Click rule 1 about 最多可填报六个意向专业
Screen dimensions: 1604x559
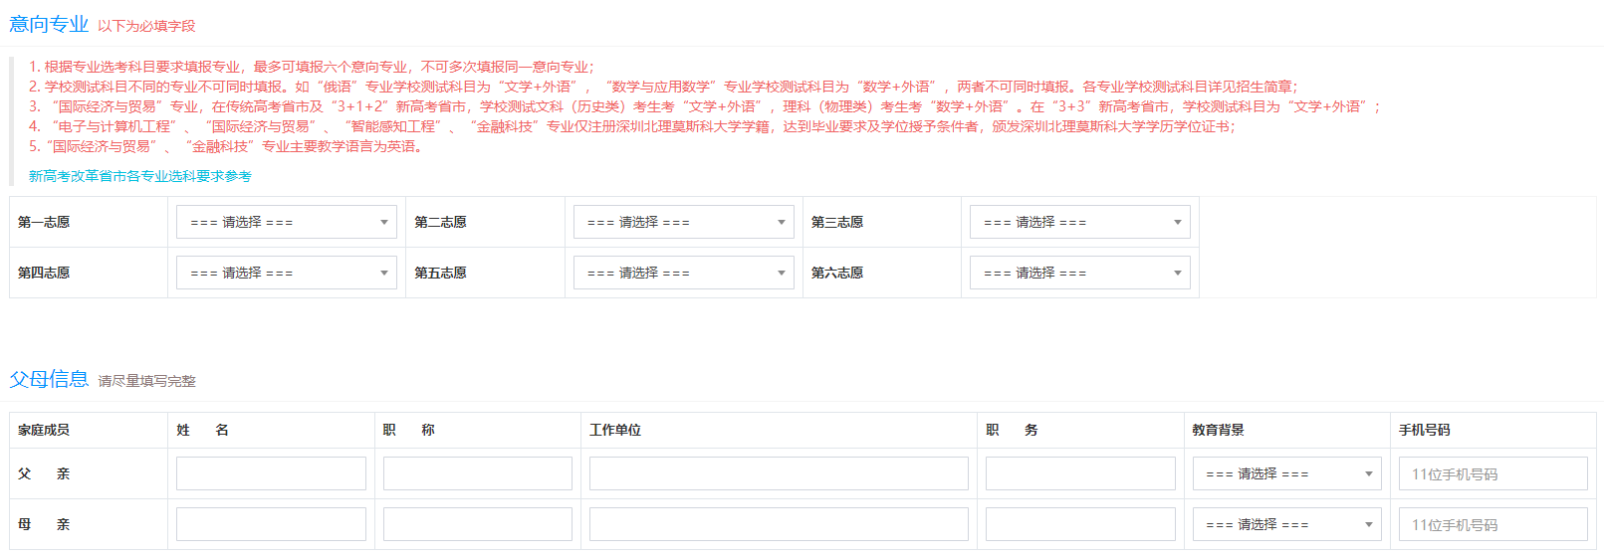tap(312, 67)
